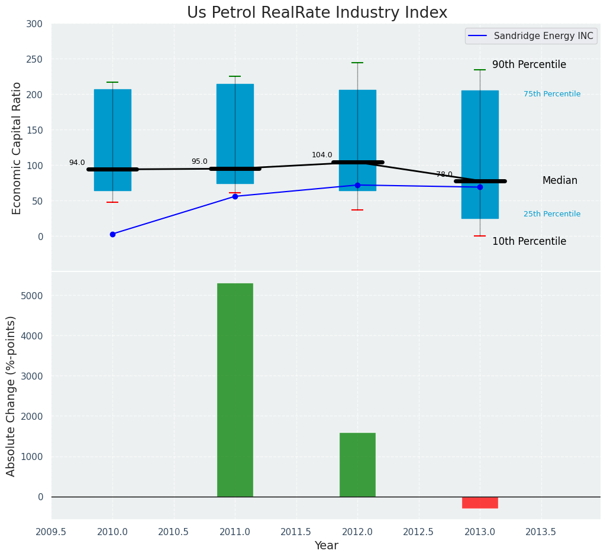607x557 pixels.
Task: Click the tall green 2011 change bar
Action: click(235, 390)
